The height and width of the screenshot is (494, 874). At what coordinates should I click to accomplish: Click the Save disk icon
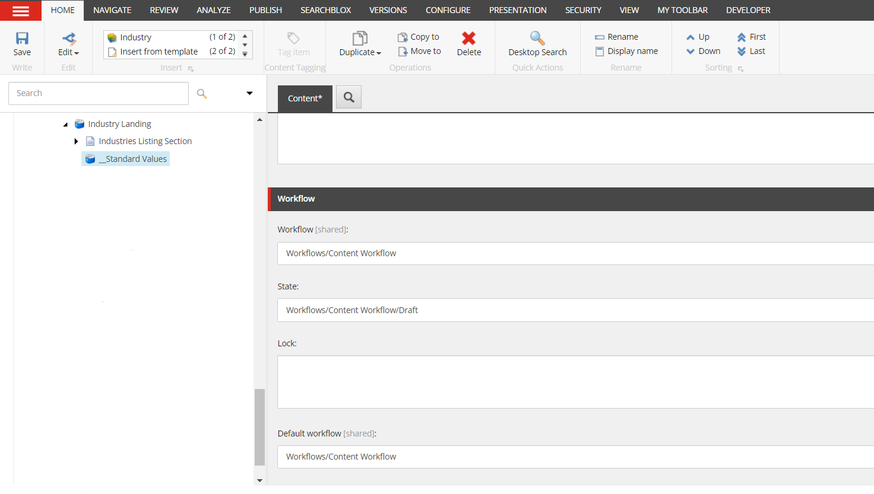[22, 39]
